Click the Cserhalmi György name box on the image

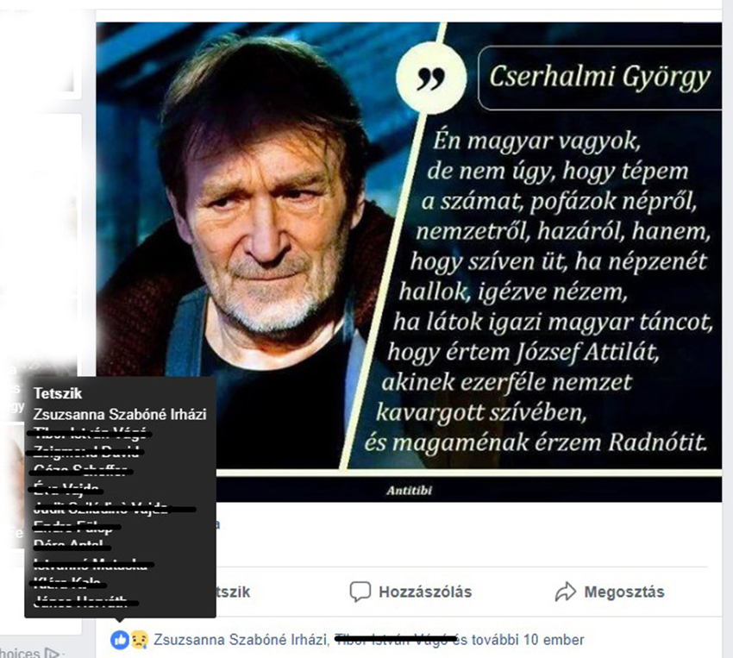click(x=600, y=78)
